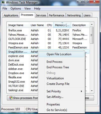This screenshot has height=114, width=101.
Task: Close the Windows Task Manager window
Action: tap(94, 2)
